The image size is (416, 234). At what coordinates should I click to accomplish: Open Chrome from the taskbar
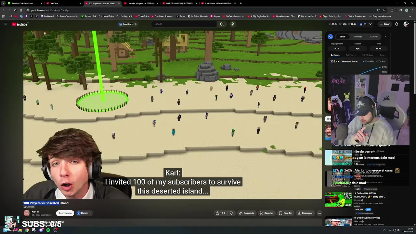coord(27,230)
